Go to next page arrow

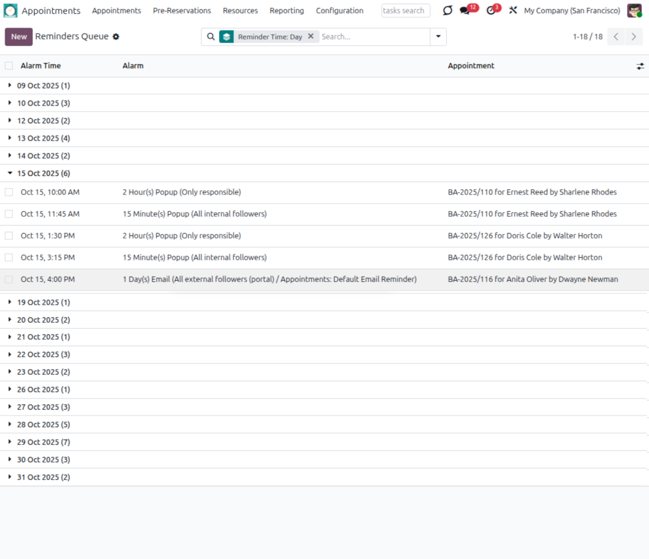tap(633, 37)
